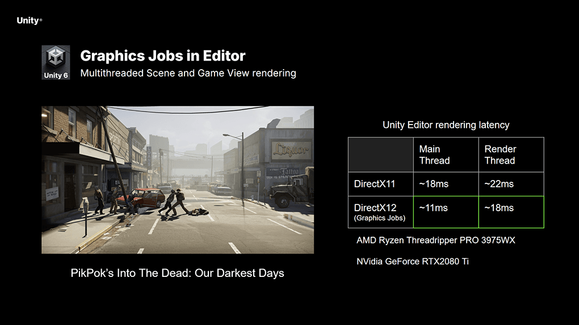Select the Graphics Jobs in Editor heading
Screen dimensions: 579x325
point(163,56)
